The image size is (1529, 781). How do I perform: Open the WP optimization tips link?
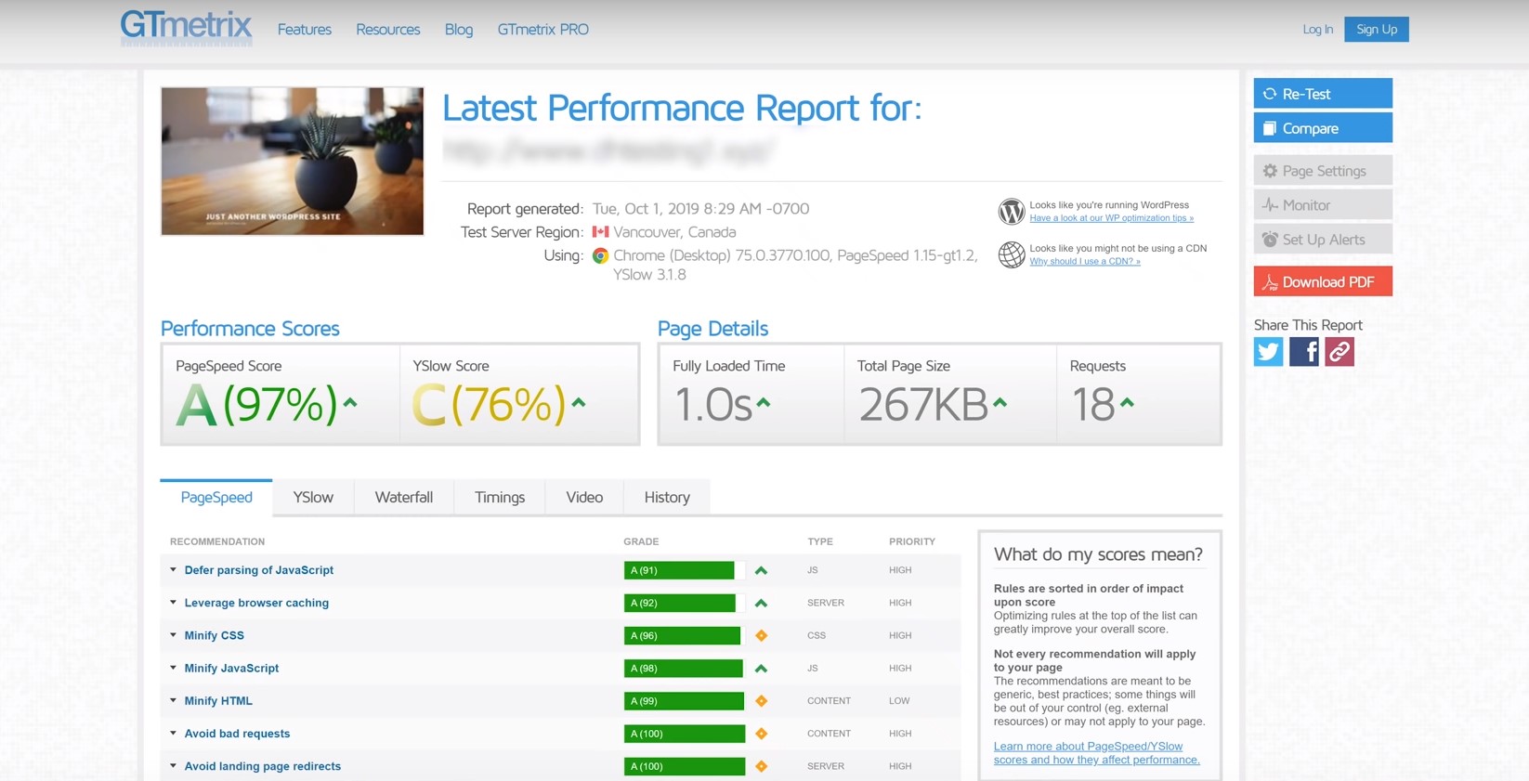tap(1111, 218)
